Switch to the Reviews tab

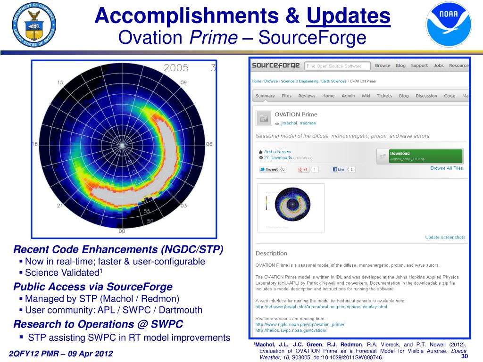[307, 96]
